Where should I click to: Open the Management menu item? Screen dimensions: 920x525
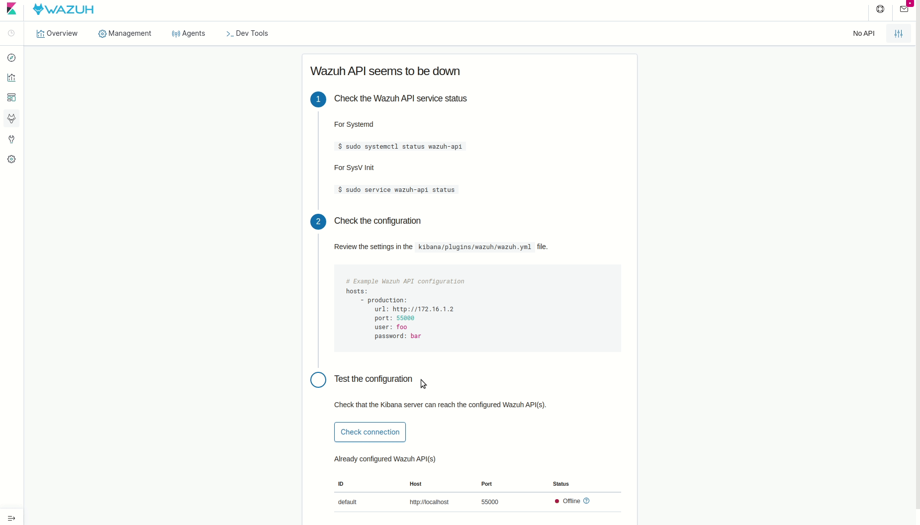[125, 33]
